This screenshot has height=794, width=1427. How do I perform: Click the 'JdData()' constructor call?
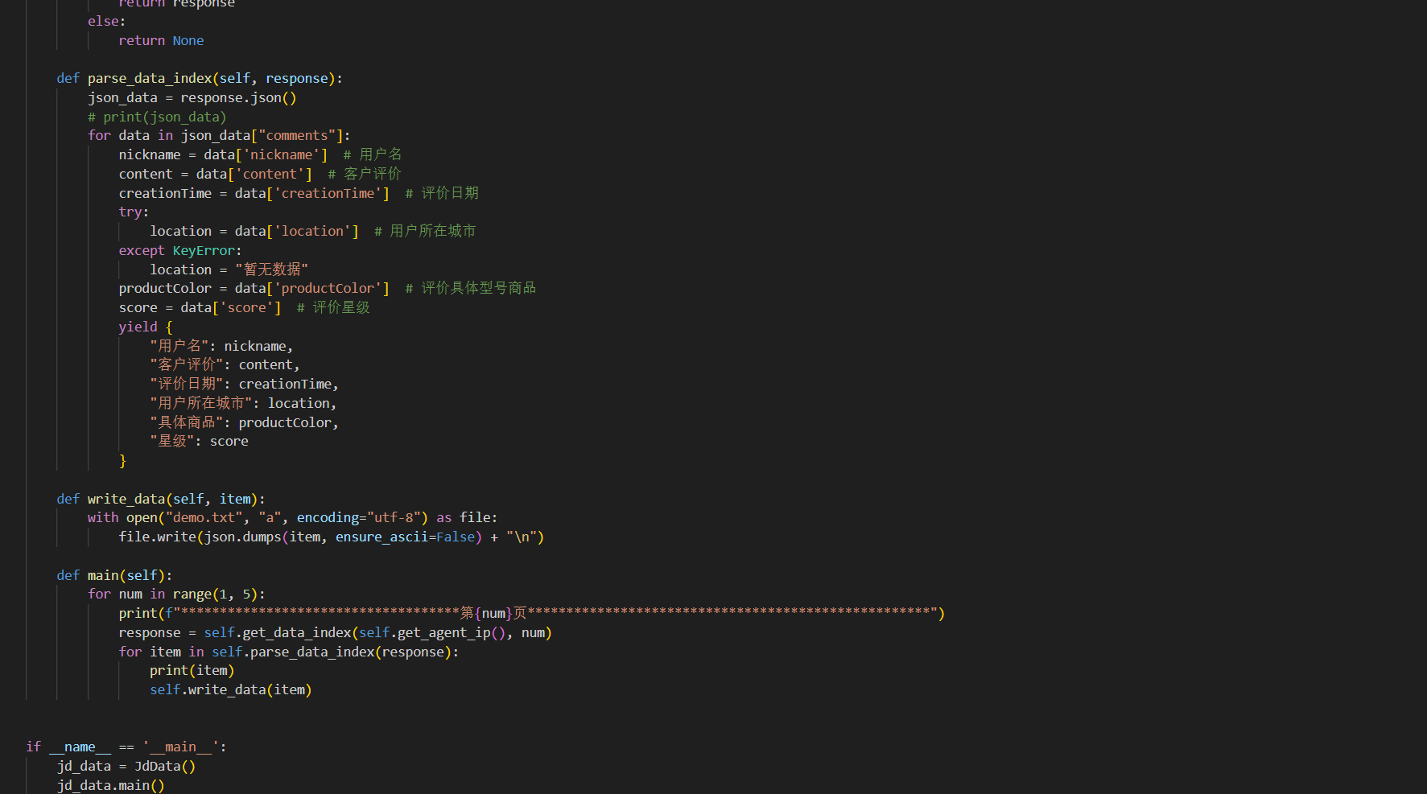tap(165, 766)
